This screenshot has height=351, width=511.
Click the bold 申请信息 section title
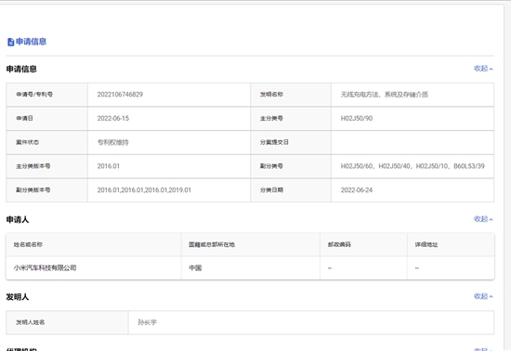click(x=21, y=69)
